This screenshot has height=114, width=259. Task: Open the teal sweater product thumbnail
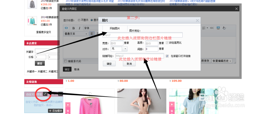32,21
